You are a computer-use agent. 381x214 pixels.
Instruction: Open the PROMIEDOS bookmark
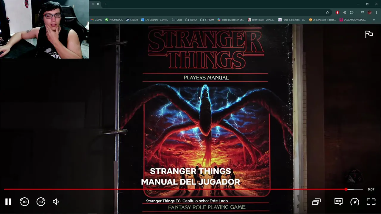tap(114, 20)
